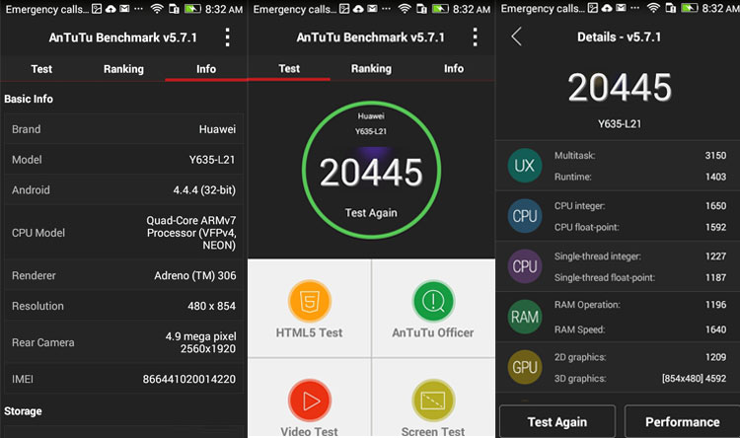Select Info tab in left screen
740x438 pixels.
(206, 69)
